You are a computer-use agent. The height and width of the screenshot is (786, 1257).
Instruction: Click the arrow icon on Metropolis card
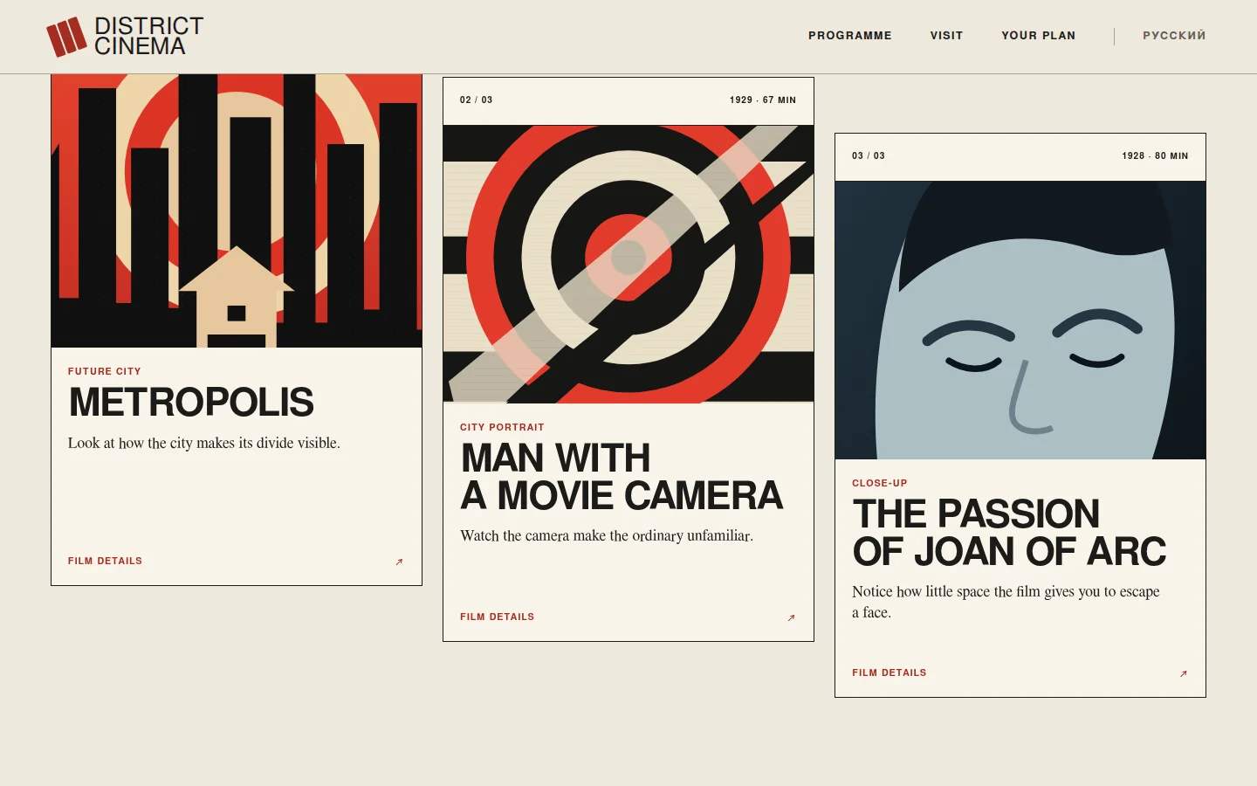coord(400,562)
